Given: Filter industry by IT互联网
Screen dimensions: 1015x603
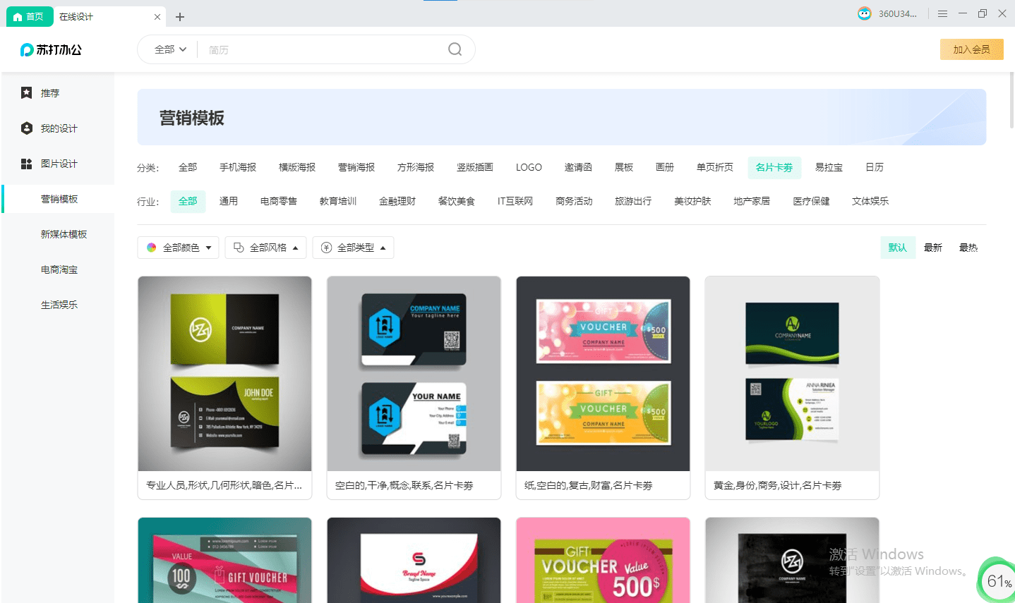Looking at the screenshot, I should click(x=515, y=201).
